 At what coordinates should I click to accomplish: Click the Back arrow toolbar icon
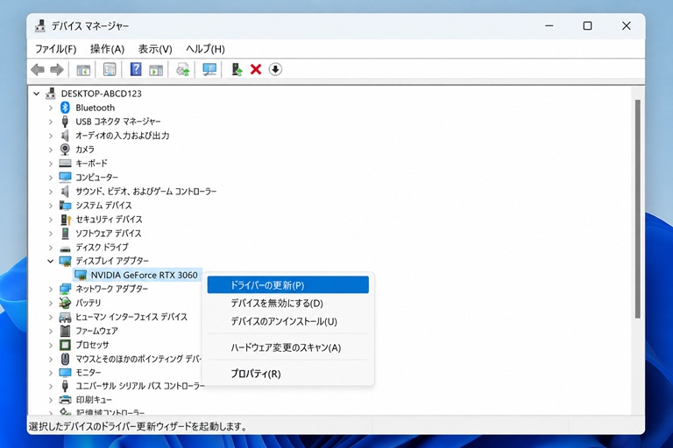(38, 69)
